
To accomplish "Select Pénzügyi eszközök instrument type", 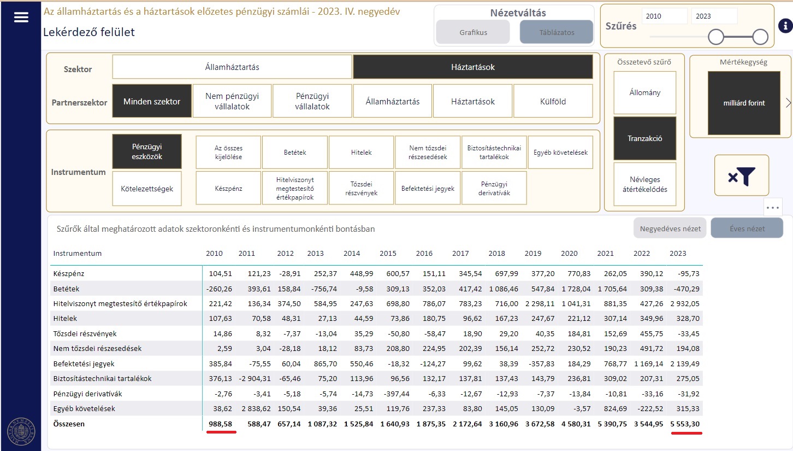I will point(147,151).
